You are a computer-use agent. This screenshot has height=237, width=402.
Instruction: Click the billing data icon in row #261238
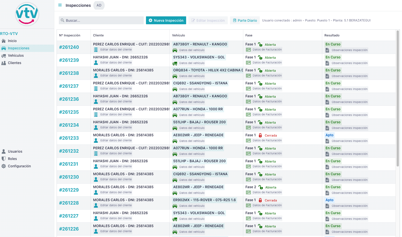[x=248, y=76]
